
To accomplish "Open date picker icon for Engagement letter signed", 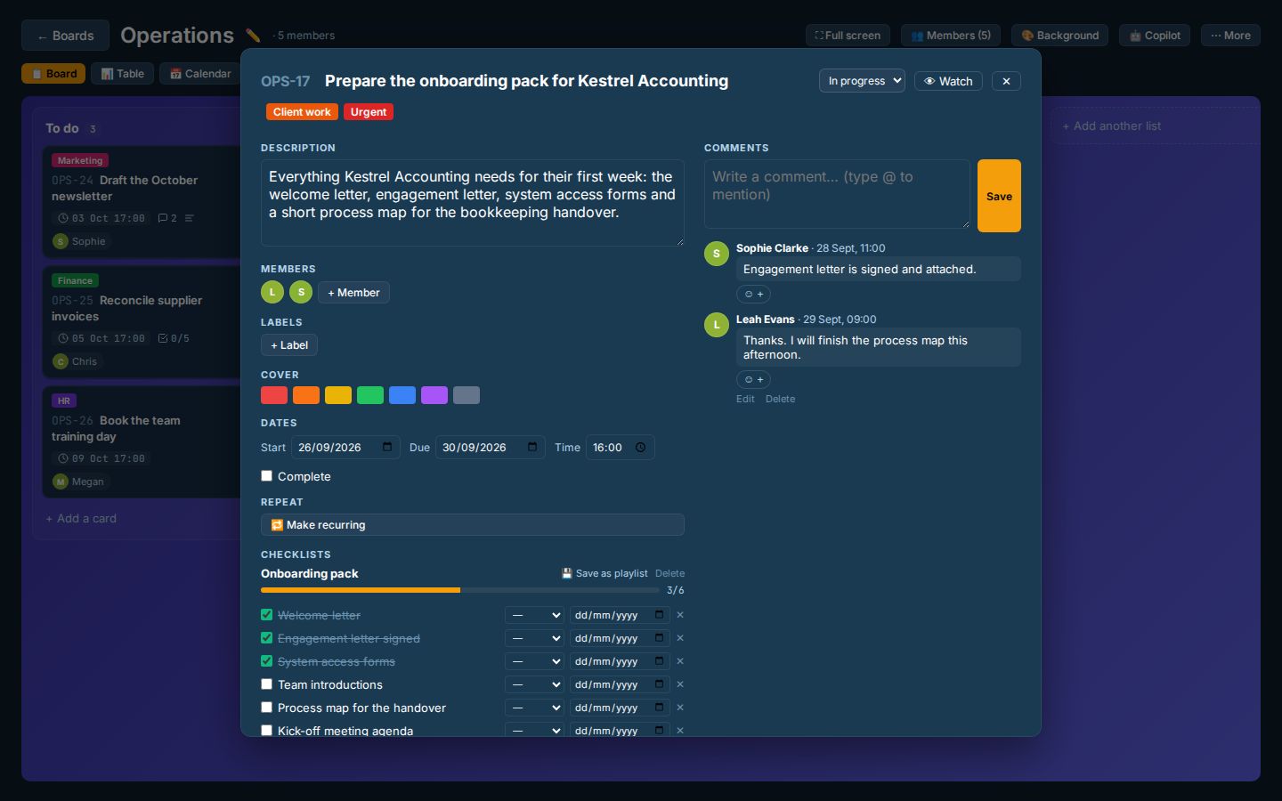I will 660,638.
